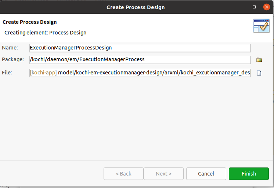This screenshot has height=188, width=274.
Task: Click the dark window title bar
Action: pos(136,7)
